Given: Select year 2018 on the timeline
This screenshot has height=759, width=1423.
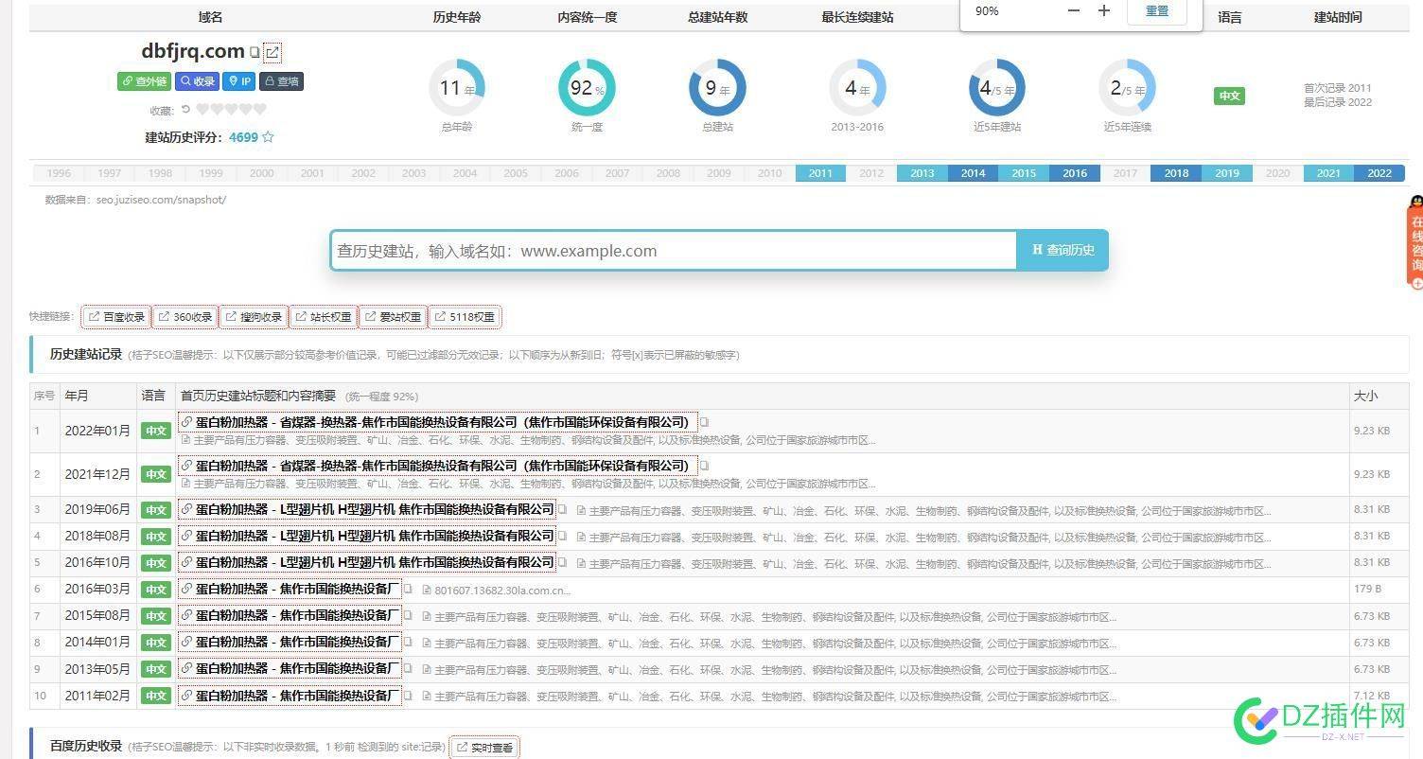Looking at the screenshot, I should (1176, 173).
